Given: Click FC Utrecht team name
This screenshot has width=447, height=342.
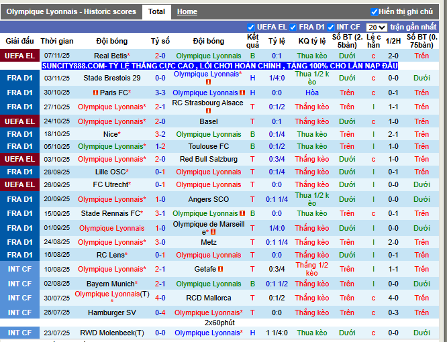Looking at the screenshot, I should [x=112, y=184].
